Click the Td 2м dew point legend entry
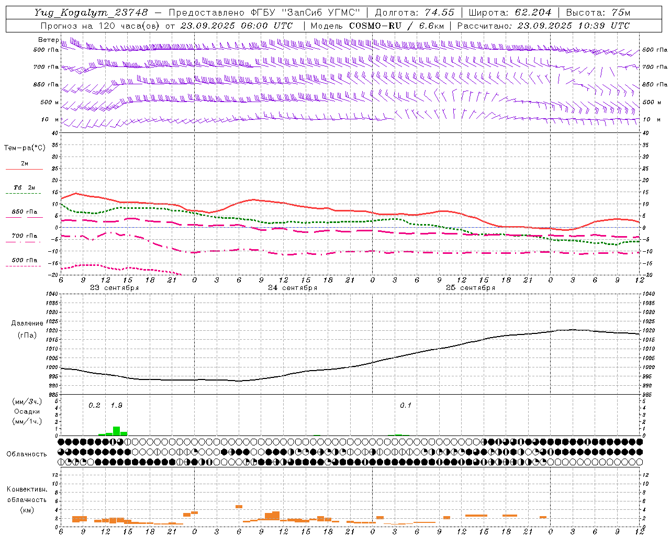670x536 pixels. 25,187
